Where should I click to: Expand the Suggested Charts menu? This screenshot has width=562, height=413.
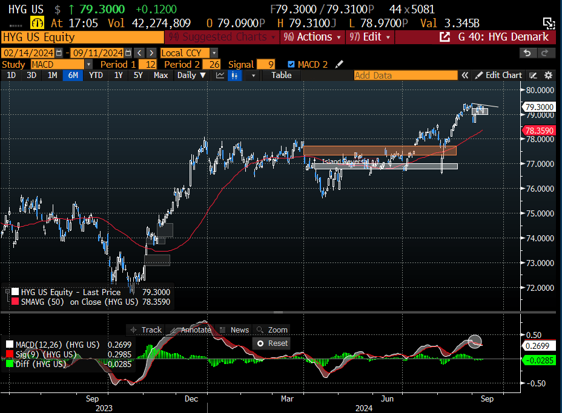coord(222,37)
